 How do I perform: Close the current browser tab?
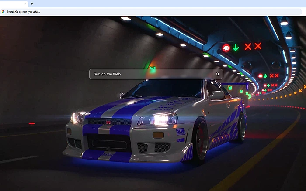pyautogui.click(x=25, y=3)
